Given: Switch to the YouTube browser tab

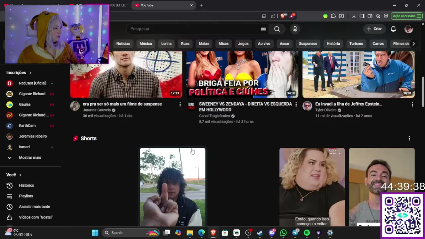Looking at the screenshot, I should (x=163, y=5).
